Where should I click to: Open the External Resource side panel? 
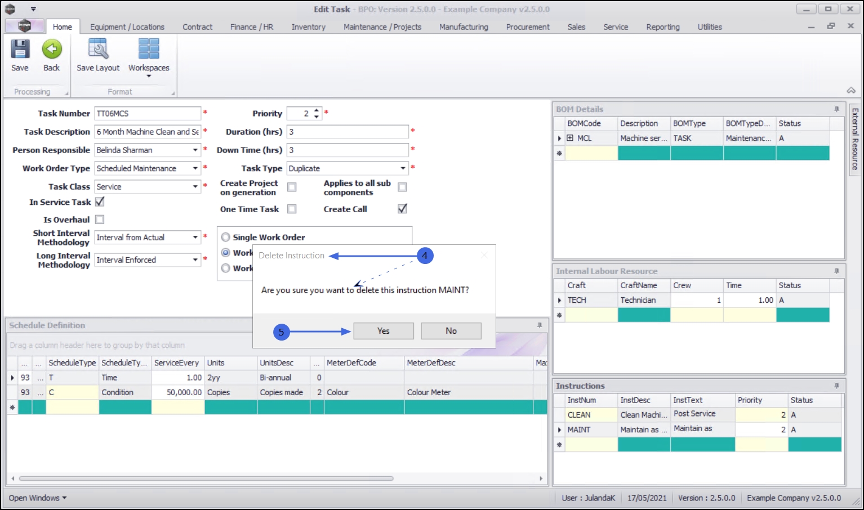pyautogui.click(x=855, y=140)
